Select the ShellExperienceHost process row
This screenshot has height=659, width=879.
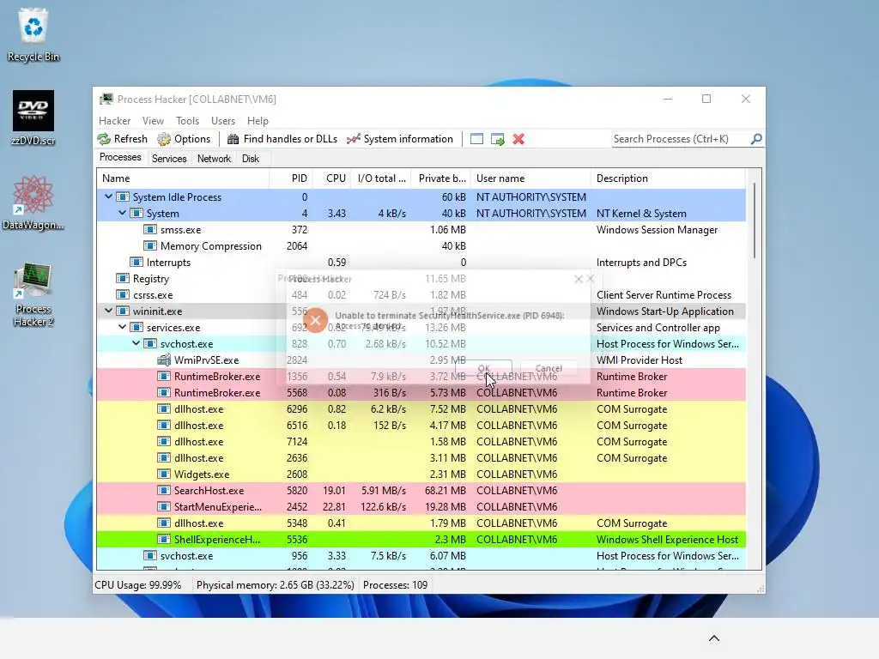tap(421, 540)
